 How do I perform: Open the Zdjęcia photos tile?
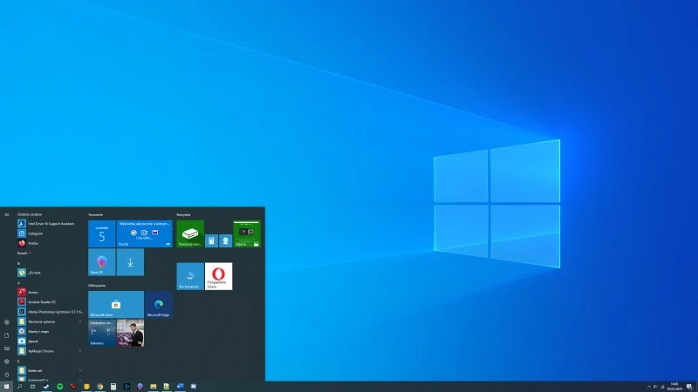point(247,233)
